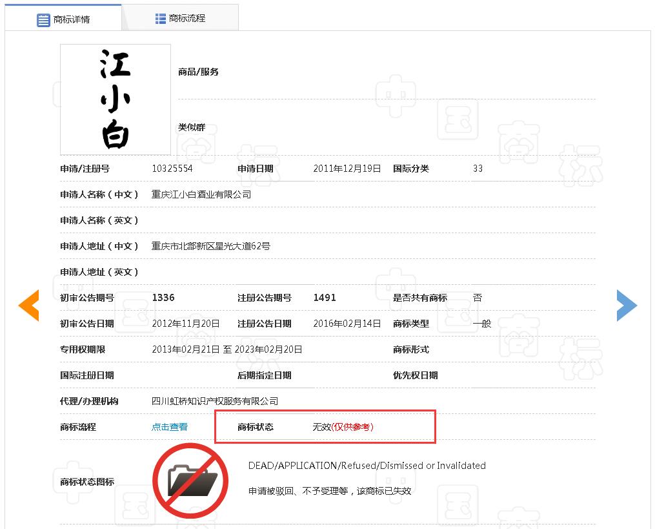Click the 国际分类 label
Screen dimensions: 655x529
411,169
